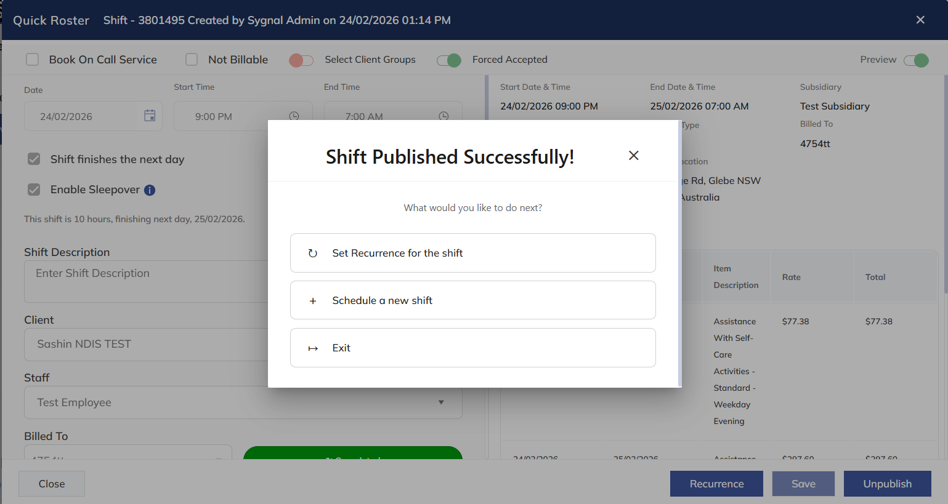Uncheck Shift finishes the next day

pyautogui.click(x=34, y=159)
